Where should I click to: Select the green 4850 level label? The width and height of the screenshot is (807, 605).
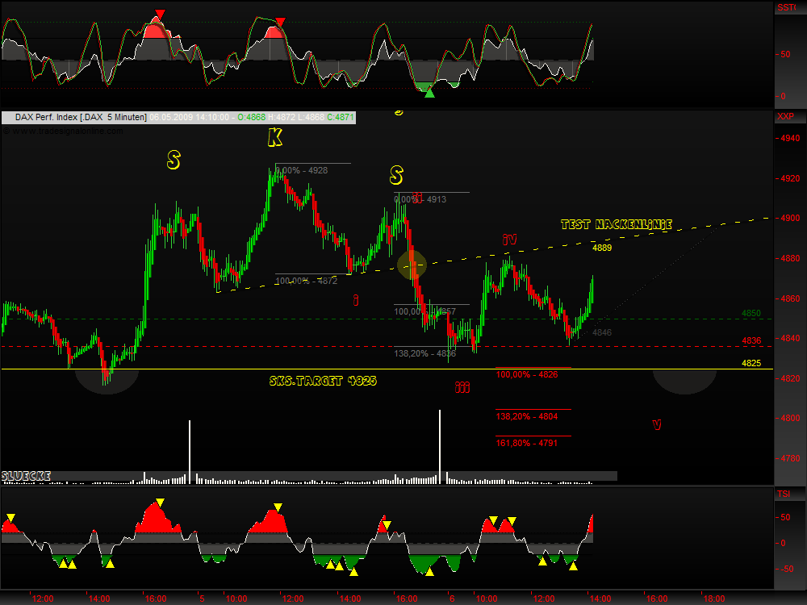[751, 313]
